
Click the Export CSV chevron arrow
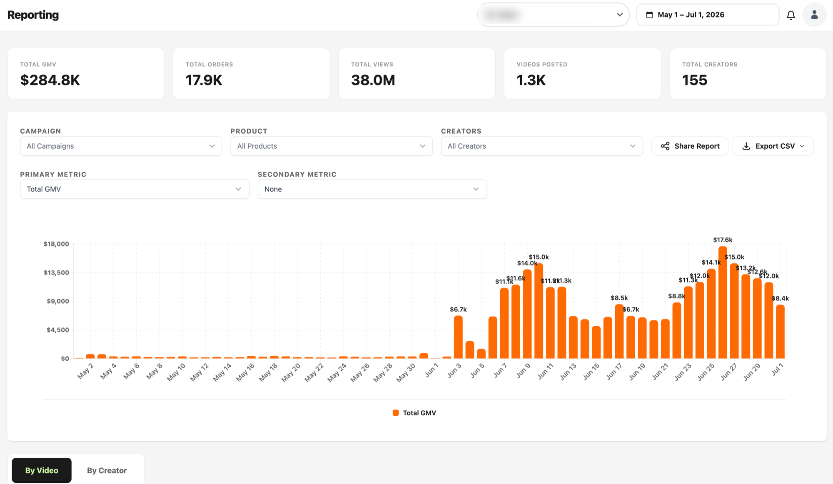(802, 146)
